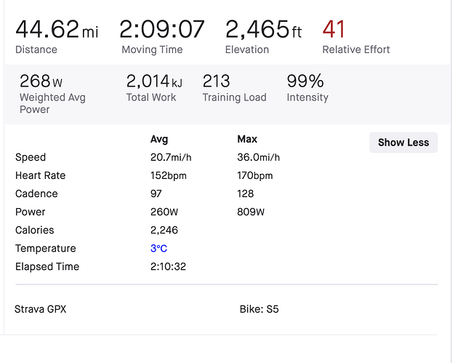This screenshot has height=363, width=463.
Task: Click the 99% Intensity value
Action: (305, 81)
